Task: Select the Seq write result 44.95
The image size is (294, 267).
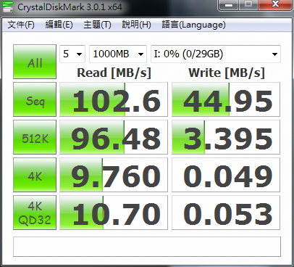Action: [226, 99]
